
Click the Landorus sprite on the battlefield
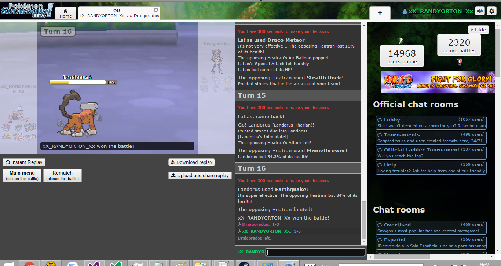click(80, 113)
